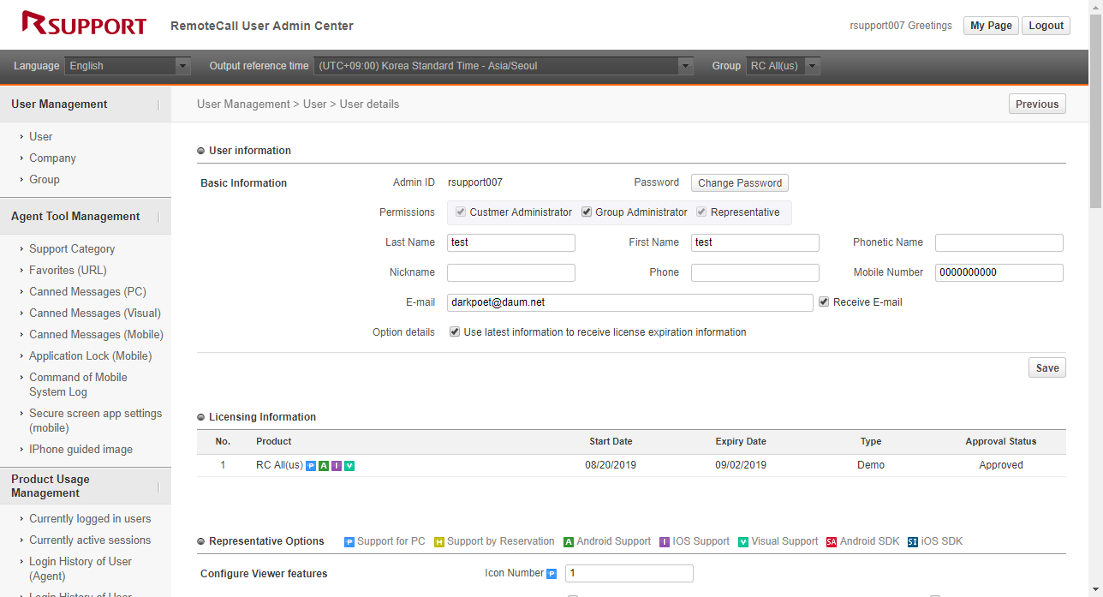This screenshot has width=1103, height=597.
Task: Click the My Page button
Action: click(x=991, y=26)
